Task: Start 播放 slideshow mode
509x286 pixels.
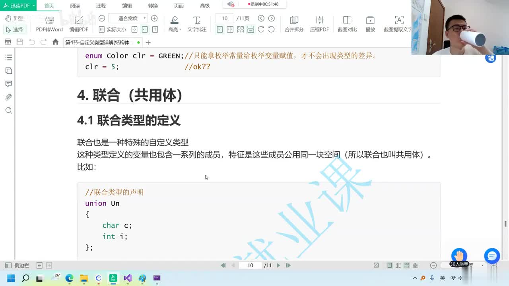Action: coord(370,24)
